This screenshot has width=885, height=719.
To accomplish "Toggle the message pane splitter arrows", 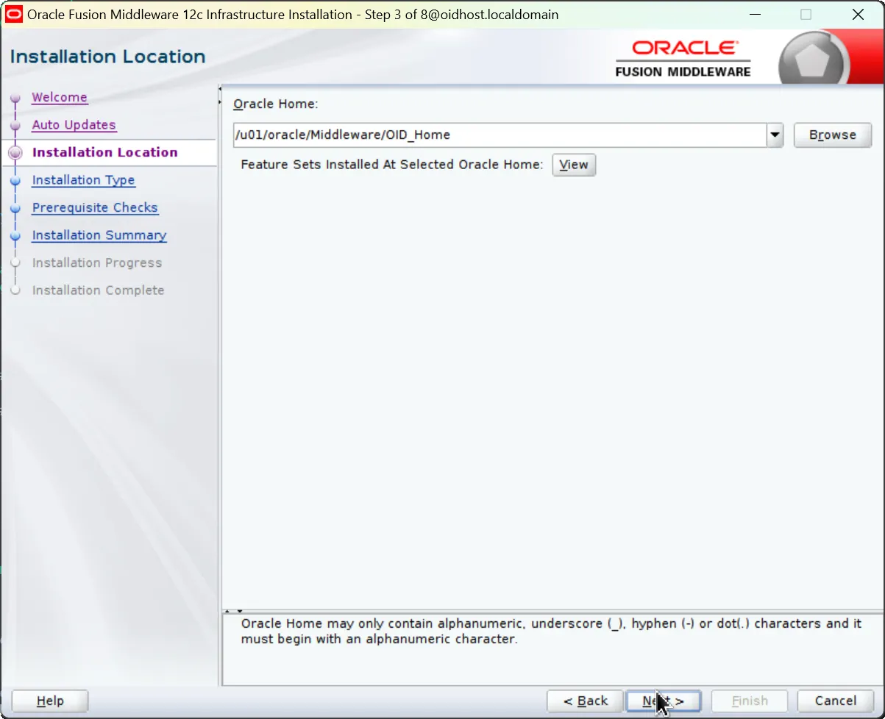I will pyautogui.click(x=233, y=611).
